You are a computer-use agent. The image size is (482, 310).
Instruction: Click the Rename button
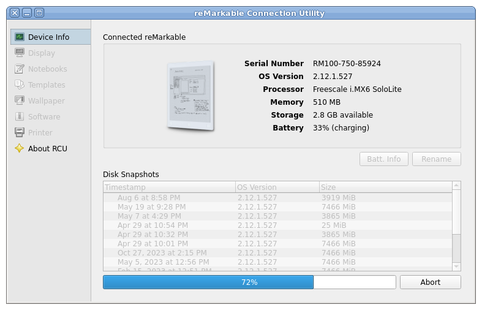437,159
